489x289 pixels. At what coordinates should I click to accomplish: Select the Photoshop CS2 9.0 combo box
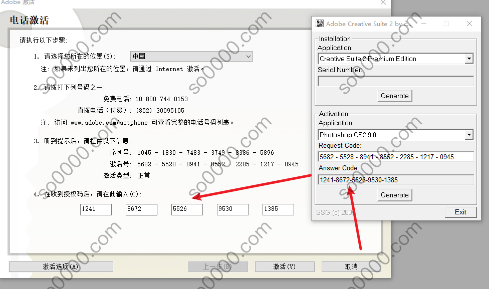click(x=395, y=135)
